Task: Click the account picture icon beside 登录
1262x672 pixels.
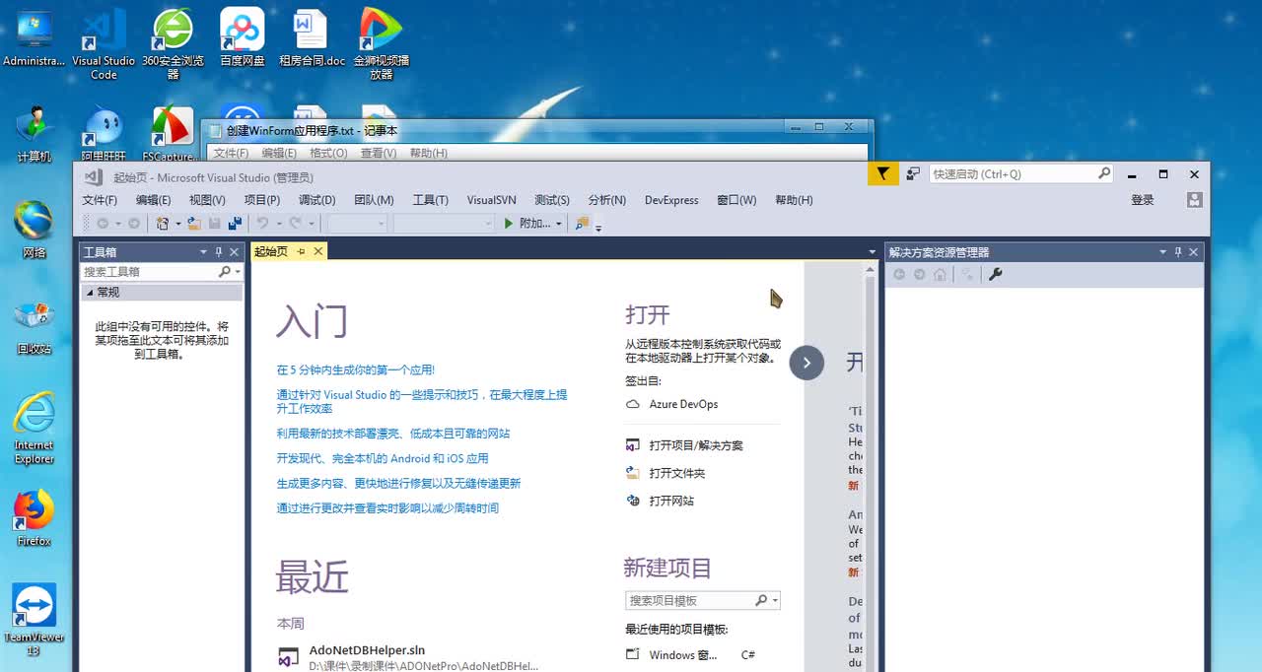Action: (x=1194, y=200)
